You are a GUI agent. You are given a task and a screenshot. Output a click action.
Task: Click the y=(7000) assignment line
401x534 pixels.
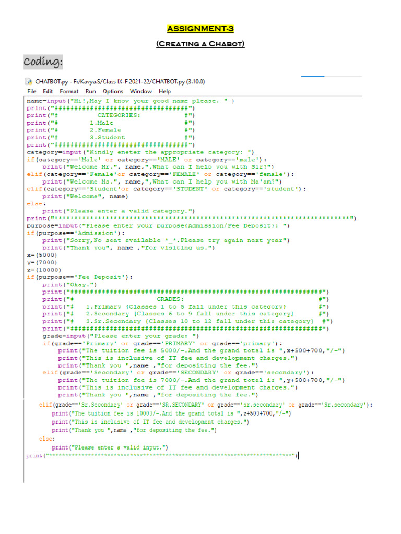pyautogui.click(x=42, y=263)
